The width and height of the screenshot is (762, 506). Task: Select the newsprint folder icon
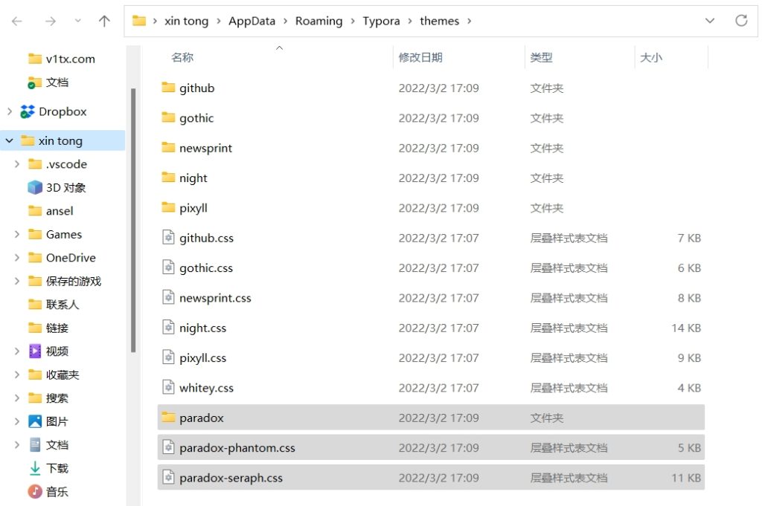(x=168, y=147)
